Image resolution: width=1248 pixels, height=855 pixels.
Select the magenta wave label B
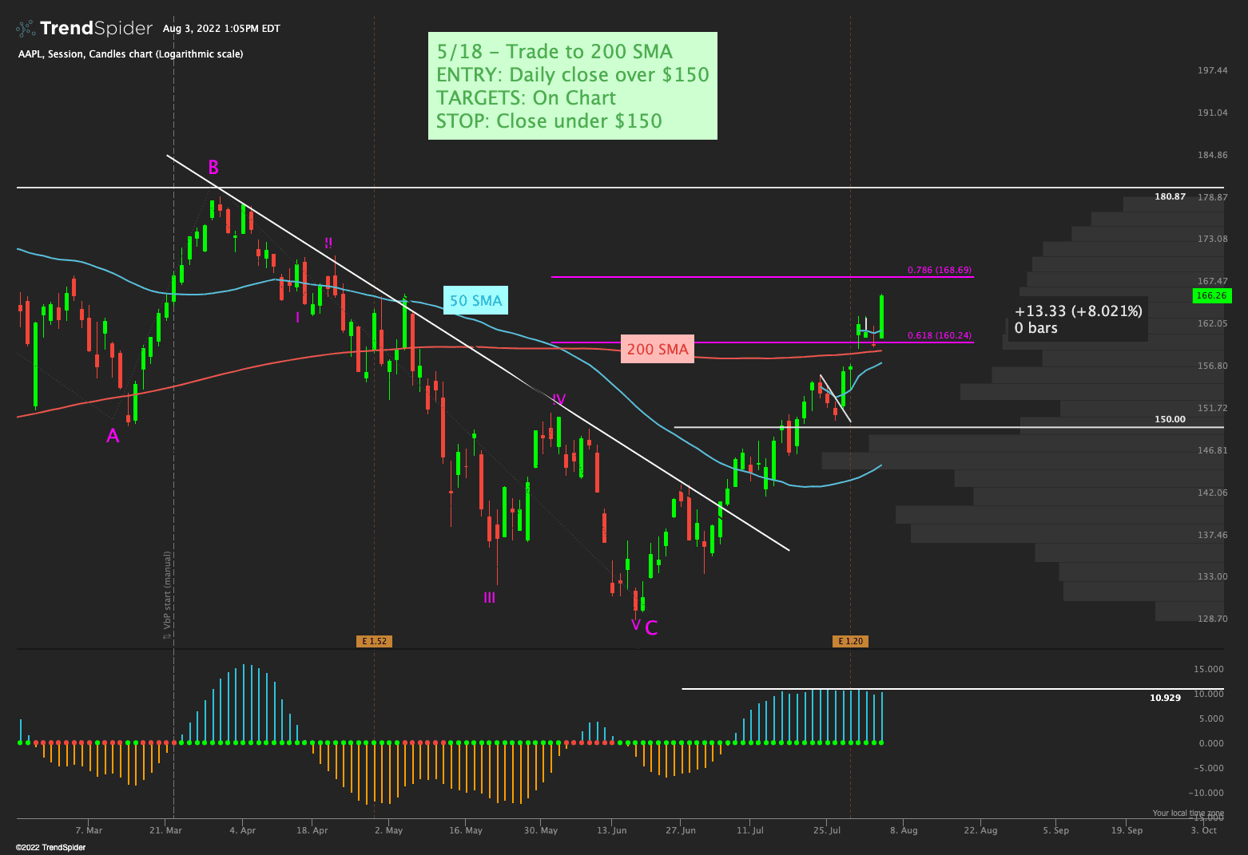tap(213, 168)
